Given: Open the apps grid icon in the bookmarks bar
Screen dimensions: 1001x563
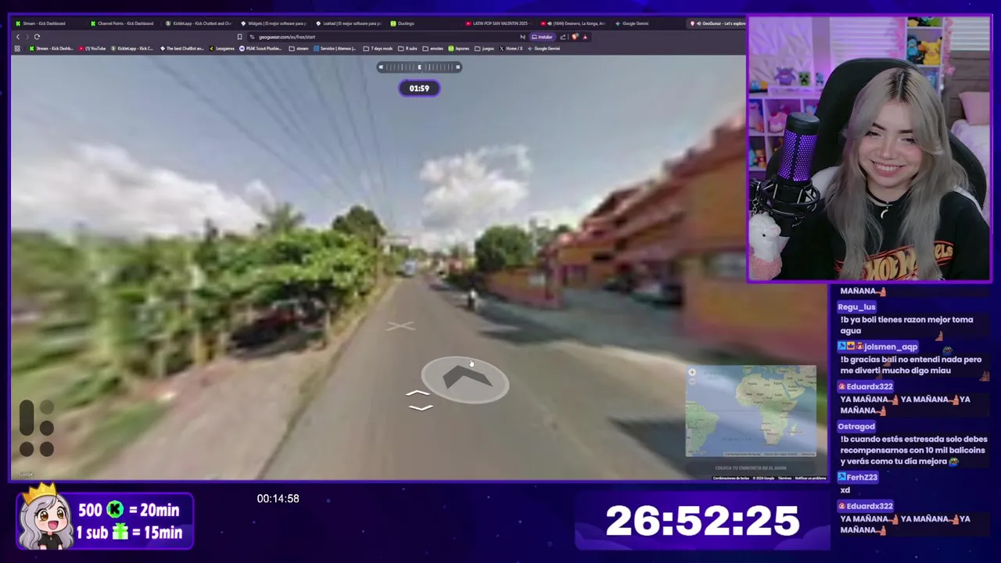Looking at the screenshot, I should [17, 48].
